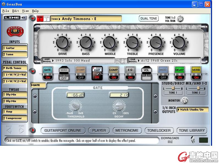Enable the MOD off switch
This screenshot has width=220, height=165.
pyautogui.click(x=163, y=78)
